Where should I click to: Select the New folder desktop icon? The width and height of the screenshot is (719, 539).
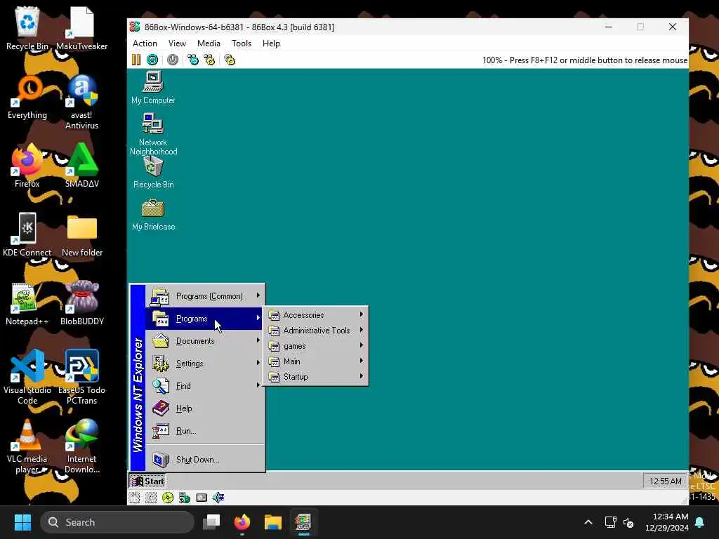(82, 234)
